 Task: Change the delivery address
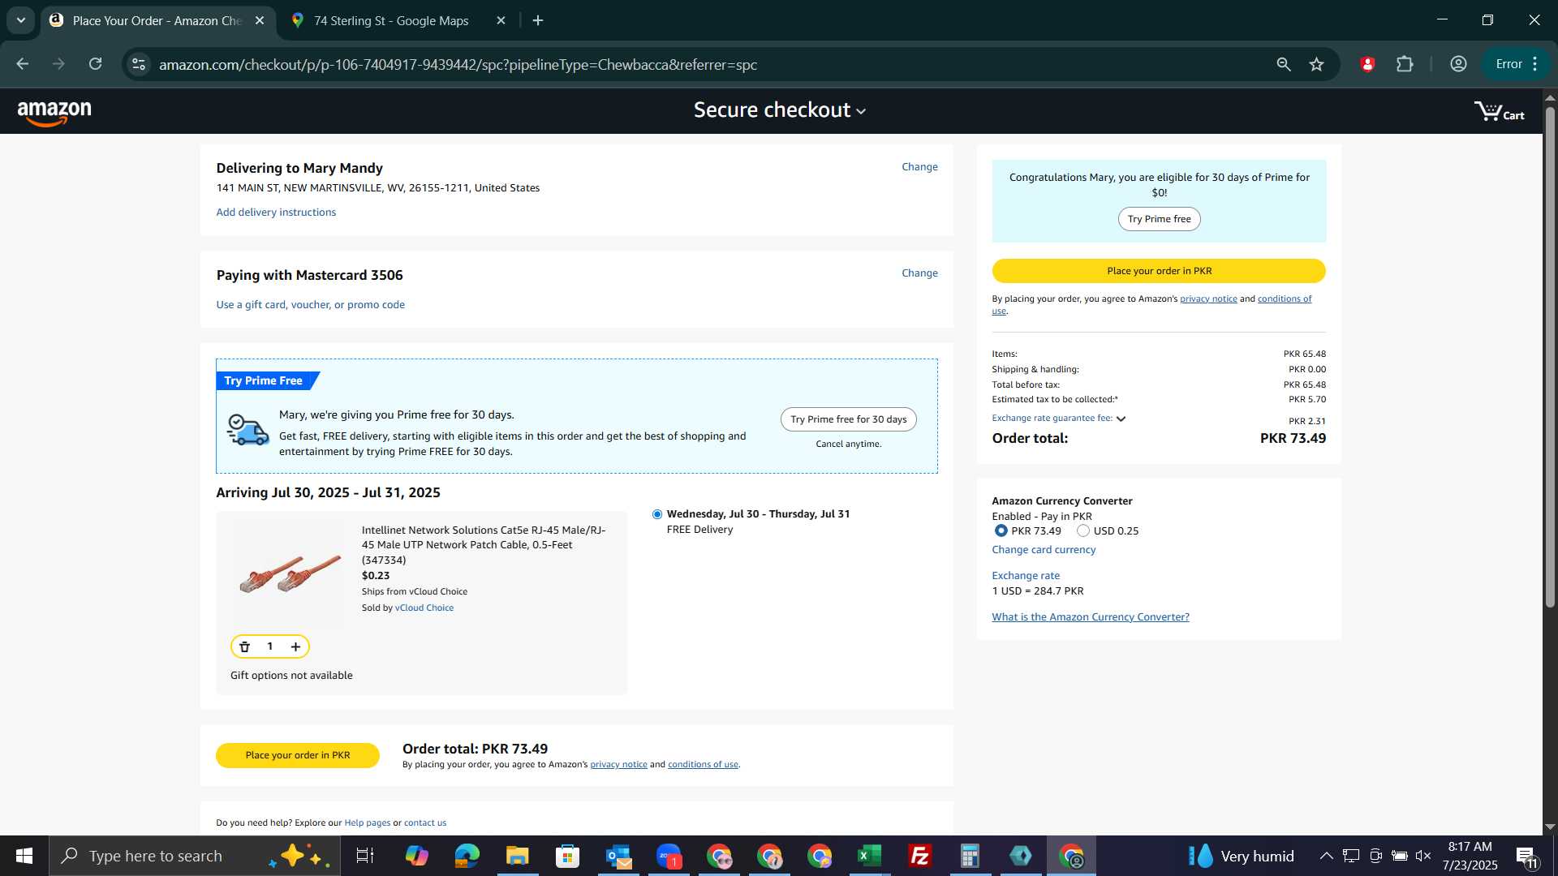coord(919,167)
